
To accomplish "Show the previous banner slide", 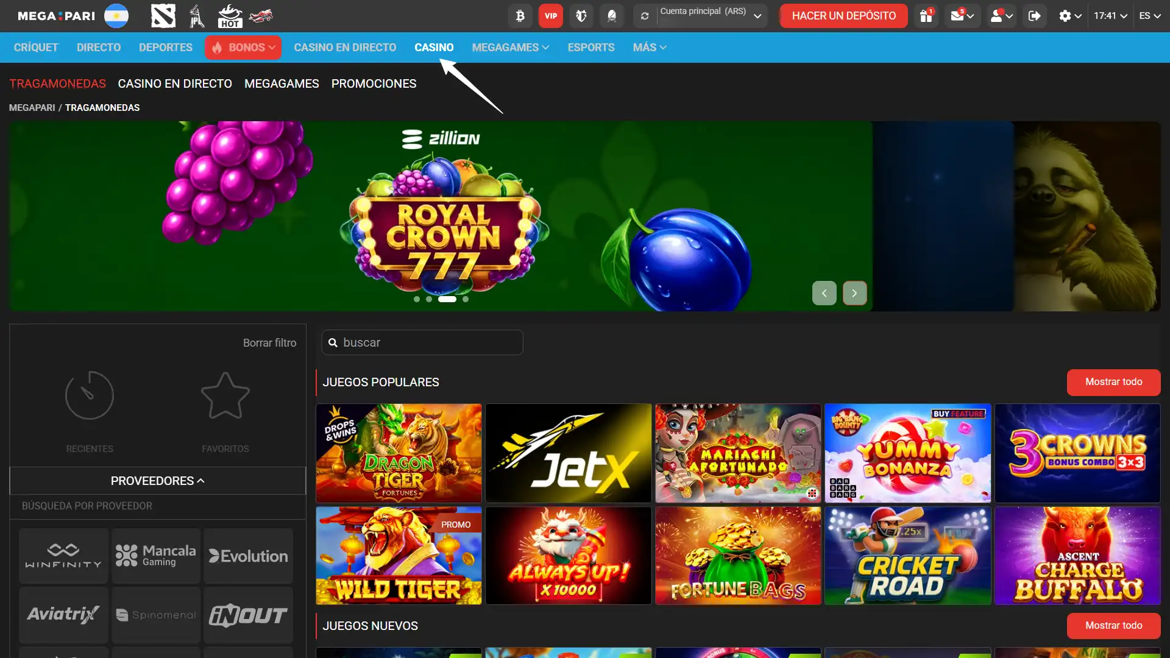I will pos(824,293).
